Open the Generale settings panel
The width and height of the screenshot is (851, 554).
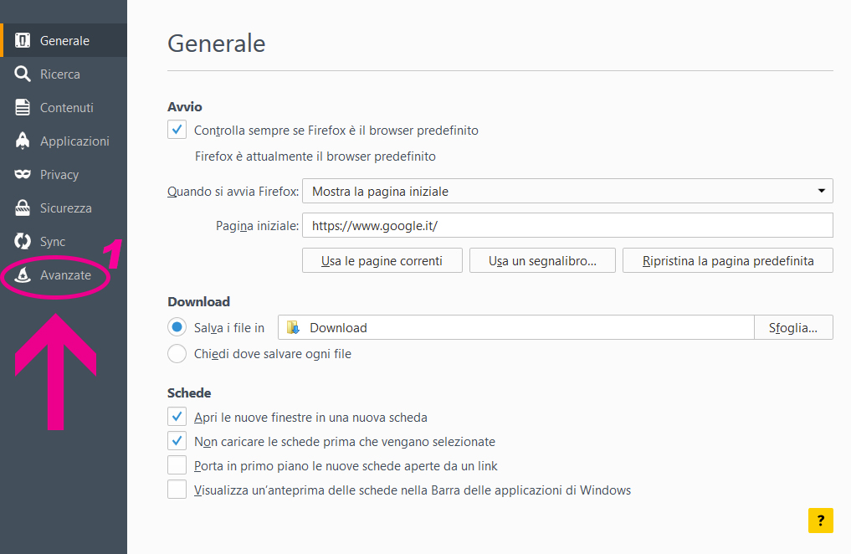(64, 40)
